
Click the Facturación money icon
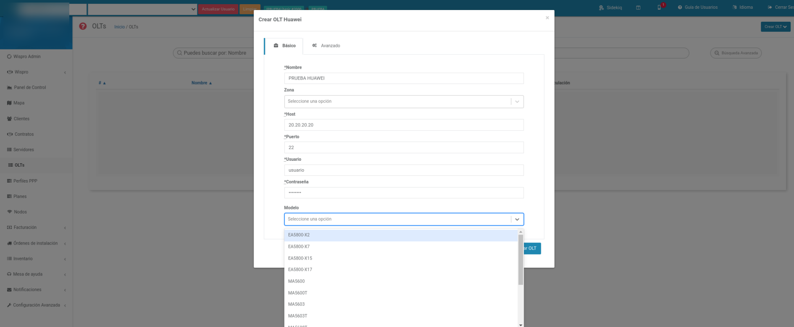(9, 227)
